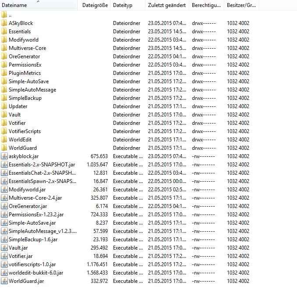Screen dimensions: 297x289
Task: Click Modifyworld.jar row's date 22.05.2015 02:5...
Action: [x=167, y=190]
